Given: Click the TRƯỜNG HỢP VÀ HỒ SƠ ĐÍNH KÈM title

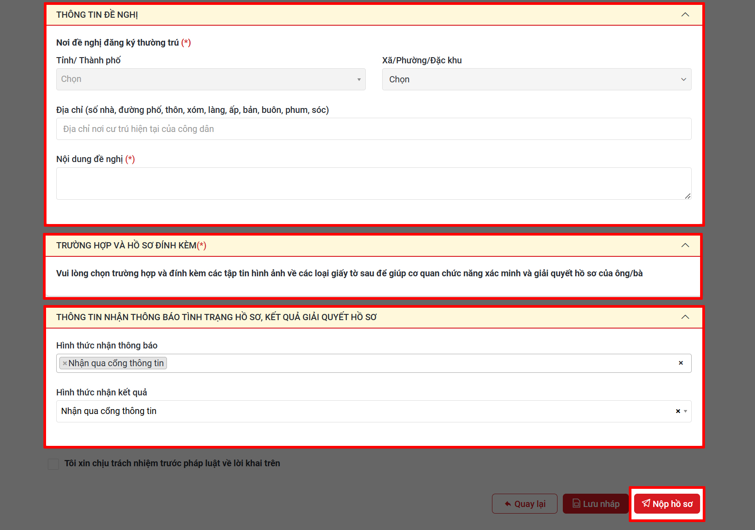Looking at the screenshot, I should pos(126,245).
